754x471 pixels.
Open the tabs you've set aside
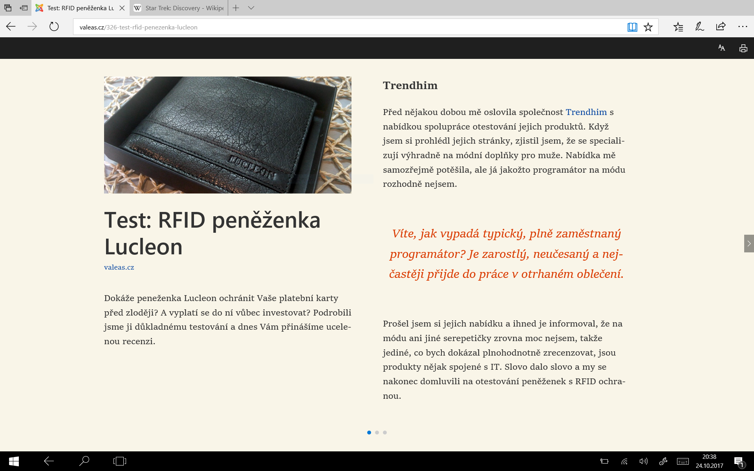[x=8, y=8]
